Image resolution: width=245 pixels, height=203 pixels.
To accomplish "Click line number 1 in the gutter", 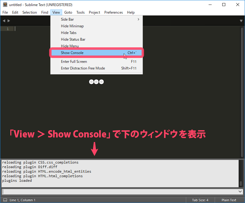I will point(8,29).
